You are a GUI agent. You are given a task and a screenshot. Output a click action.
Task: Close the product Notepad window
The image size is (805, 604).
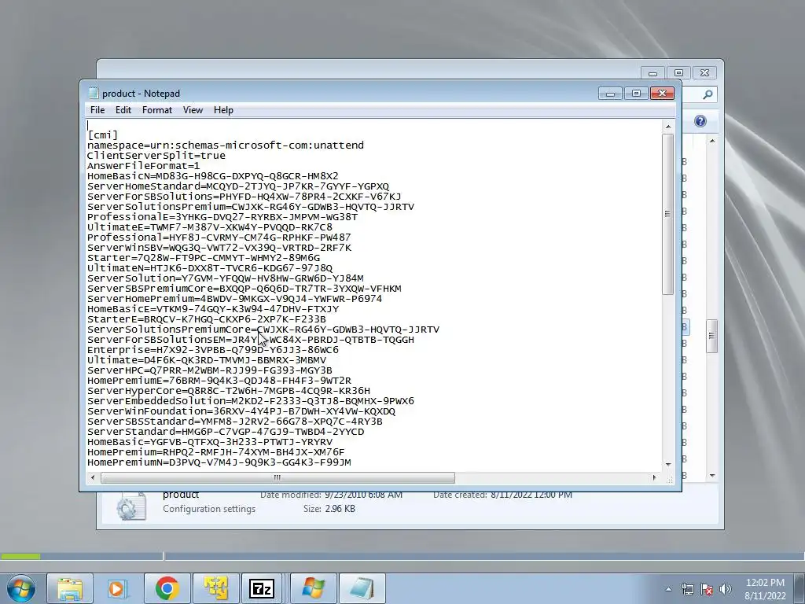[x=662, y=94]
